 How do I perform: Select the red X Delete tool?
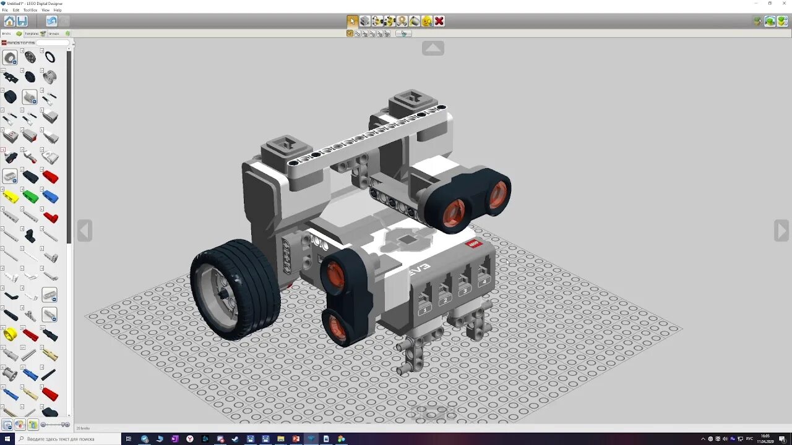tap(439, 21)
